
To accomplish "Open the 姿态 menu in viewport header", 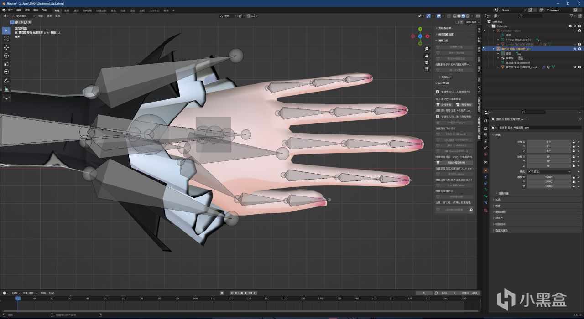I will click(x=57, y=16).
